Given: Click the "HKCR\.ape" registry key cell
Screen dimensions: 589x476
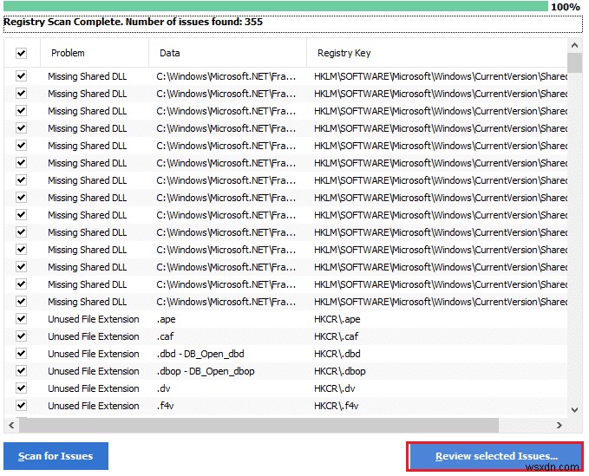Looking at the screenshot, I should pos(337,319).
